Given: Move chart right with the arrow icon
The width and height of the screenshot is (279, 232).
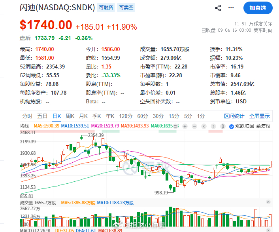Looking at the screenshot, I should pyautogui.click(x=213, y=126).
